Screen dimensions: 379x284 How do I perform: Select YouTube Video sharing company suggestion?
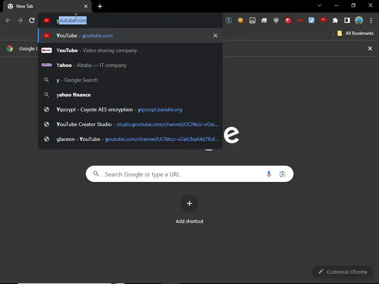tap(130, 50)
